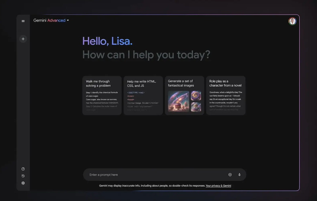
Task: Click the small lower cake thumbnail
Action: 196,107
